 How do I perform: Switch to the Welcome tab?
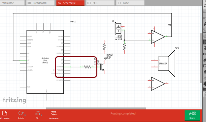point(12,3)
